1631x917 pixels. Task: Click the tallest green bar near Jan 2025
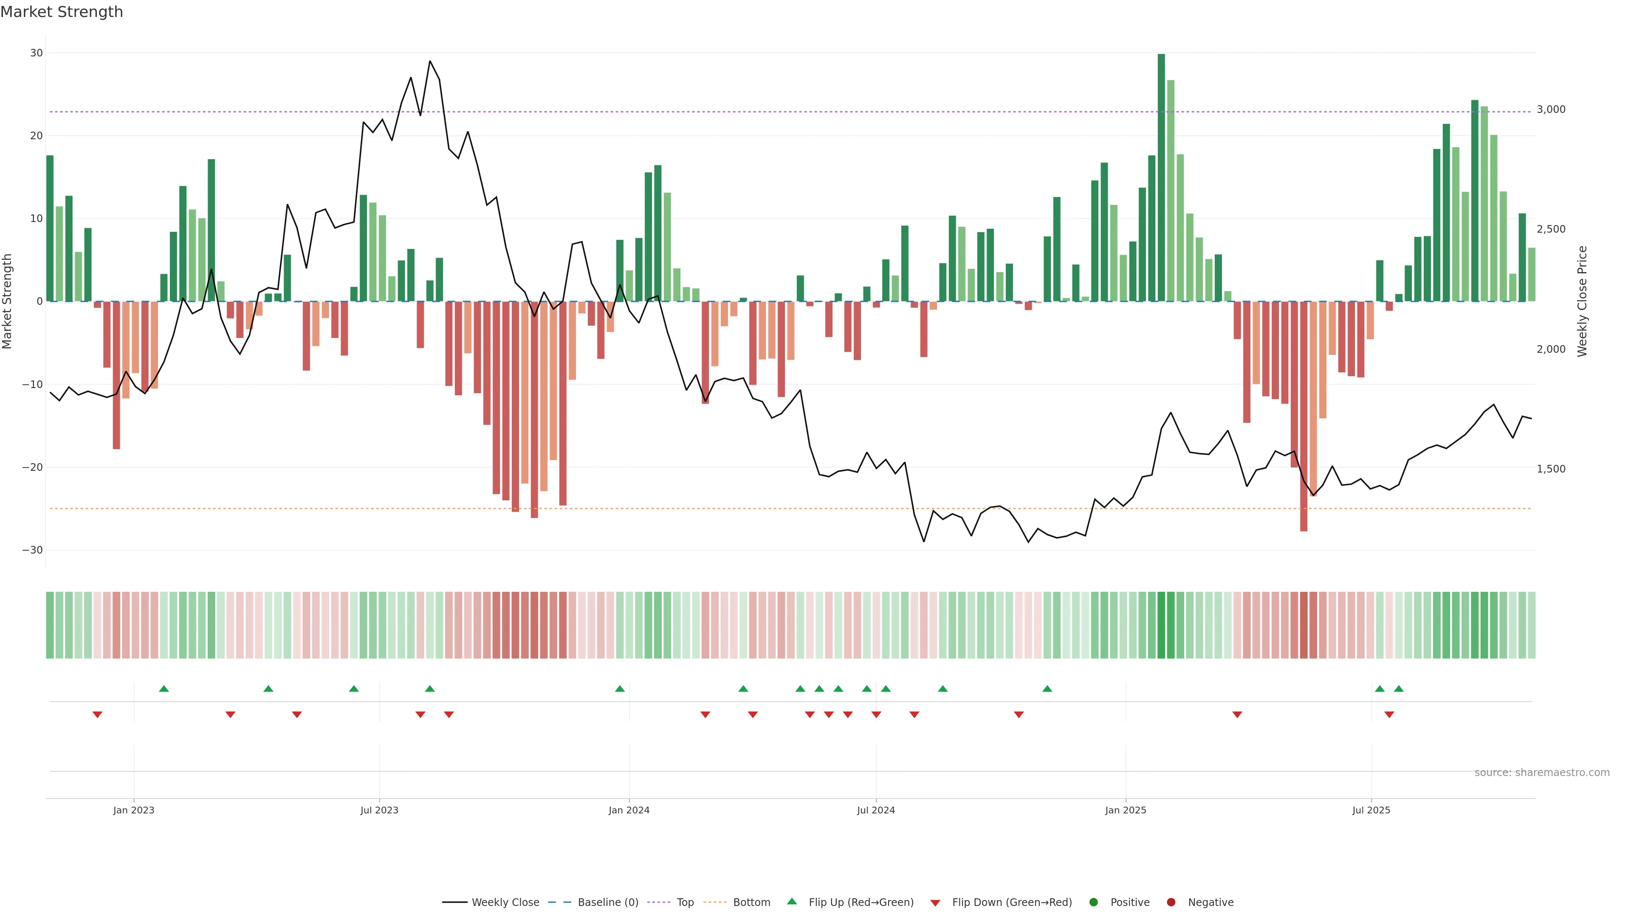point(1161,177)
